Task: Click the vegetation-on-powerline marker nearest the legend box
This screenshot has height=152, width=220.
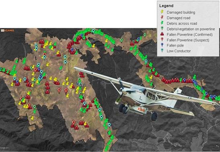Action: (145, 35)
